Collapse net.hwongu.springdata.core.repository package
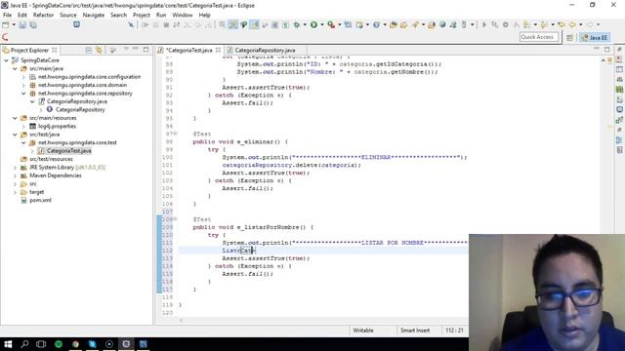 point(23,94)
